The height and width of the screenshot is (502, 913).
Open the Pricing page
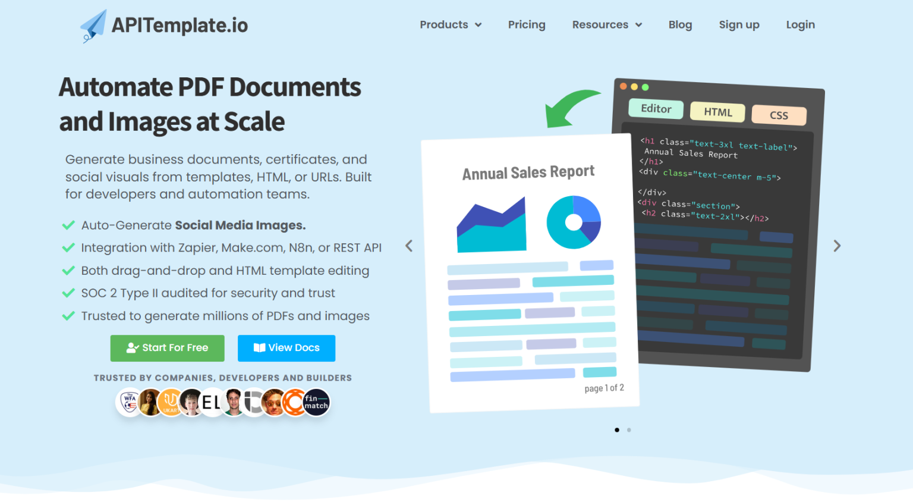click(x=527, y=25)
